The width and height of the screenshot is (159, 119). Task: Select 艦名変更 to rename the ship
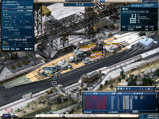pos(6,49)
